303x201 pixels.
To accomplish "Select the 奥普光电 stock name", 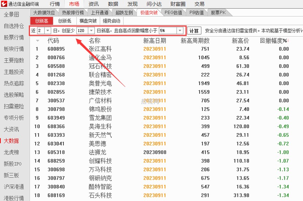I will 100,83.
